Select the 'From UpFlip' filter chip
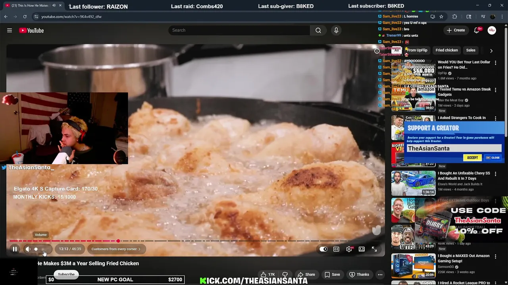 417,50
